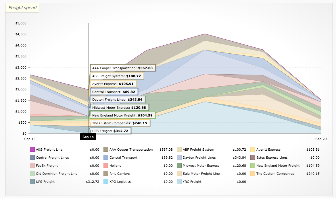Click The Custom Companies legend swatch
Viewport: 336px width, 198px height.
[253, 174]
